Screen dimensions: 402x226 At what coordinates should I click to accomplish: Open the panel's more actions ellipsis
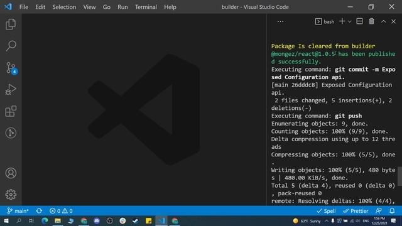pos(281,21)
